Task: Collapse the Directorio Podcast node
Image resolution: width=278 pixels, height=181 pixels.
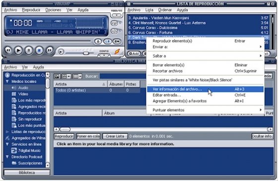Action: tap(7, 157)
